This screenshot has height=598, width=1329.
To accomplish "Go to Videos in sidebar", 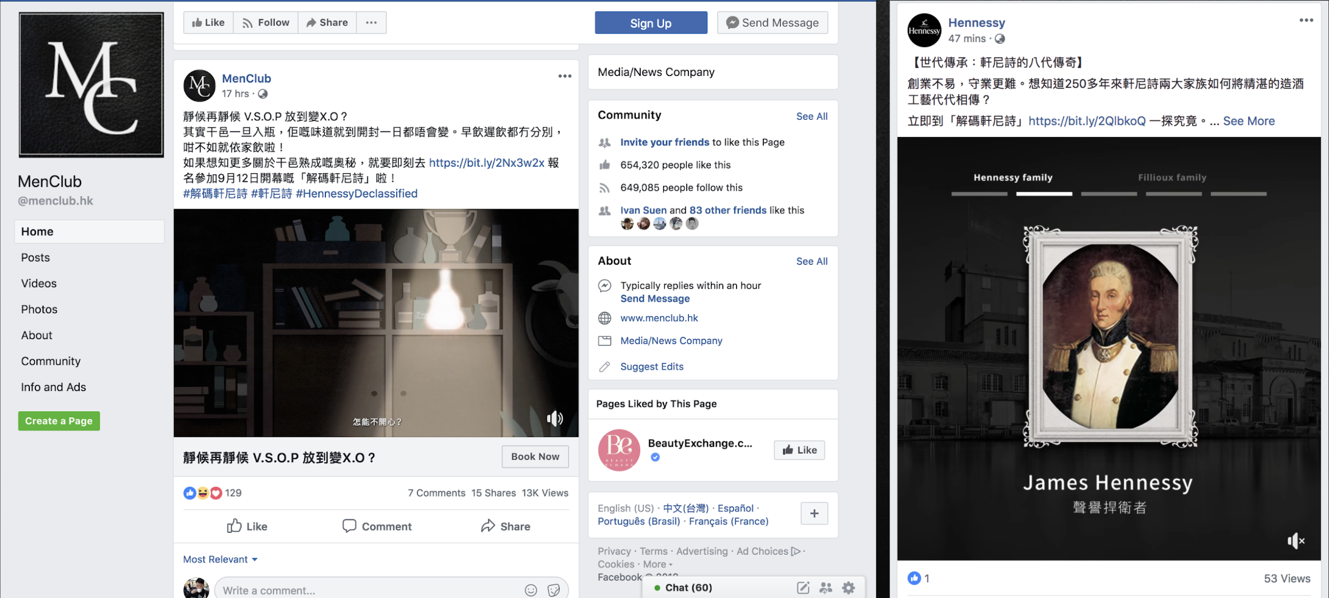I will point(39,283).
